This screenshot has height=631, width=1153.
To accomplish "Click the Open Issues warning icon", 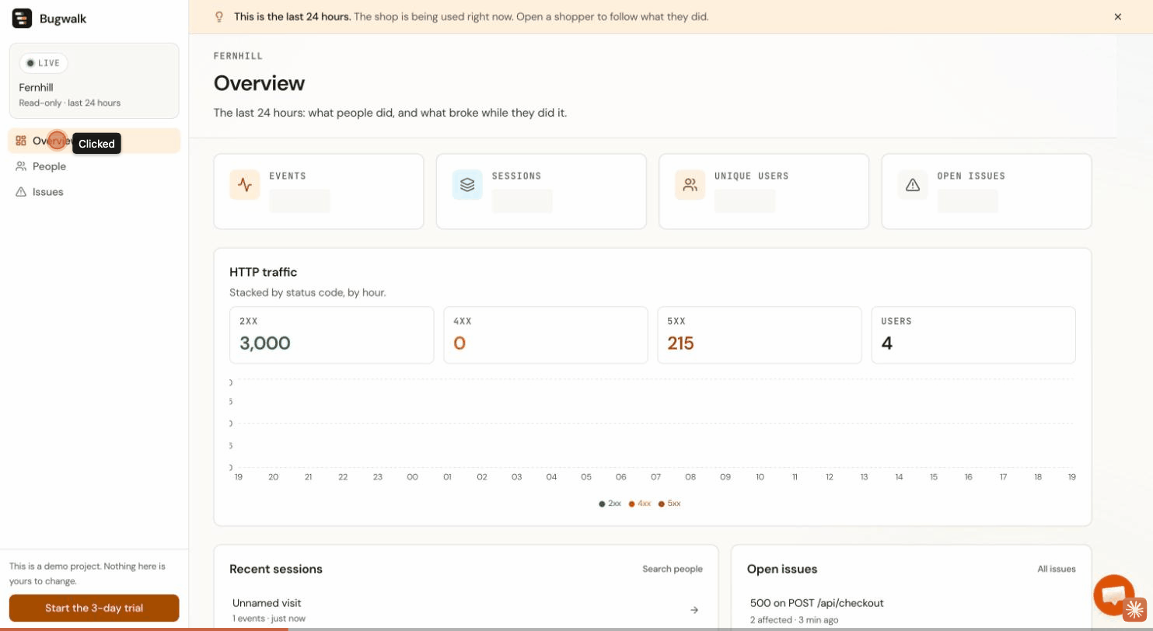I will point(913,185).
